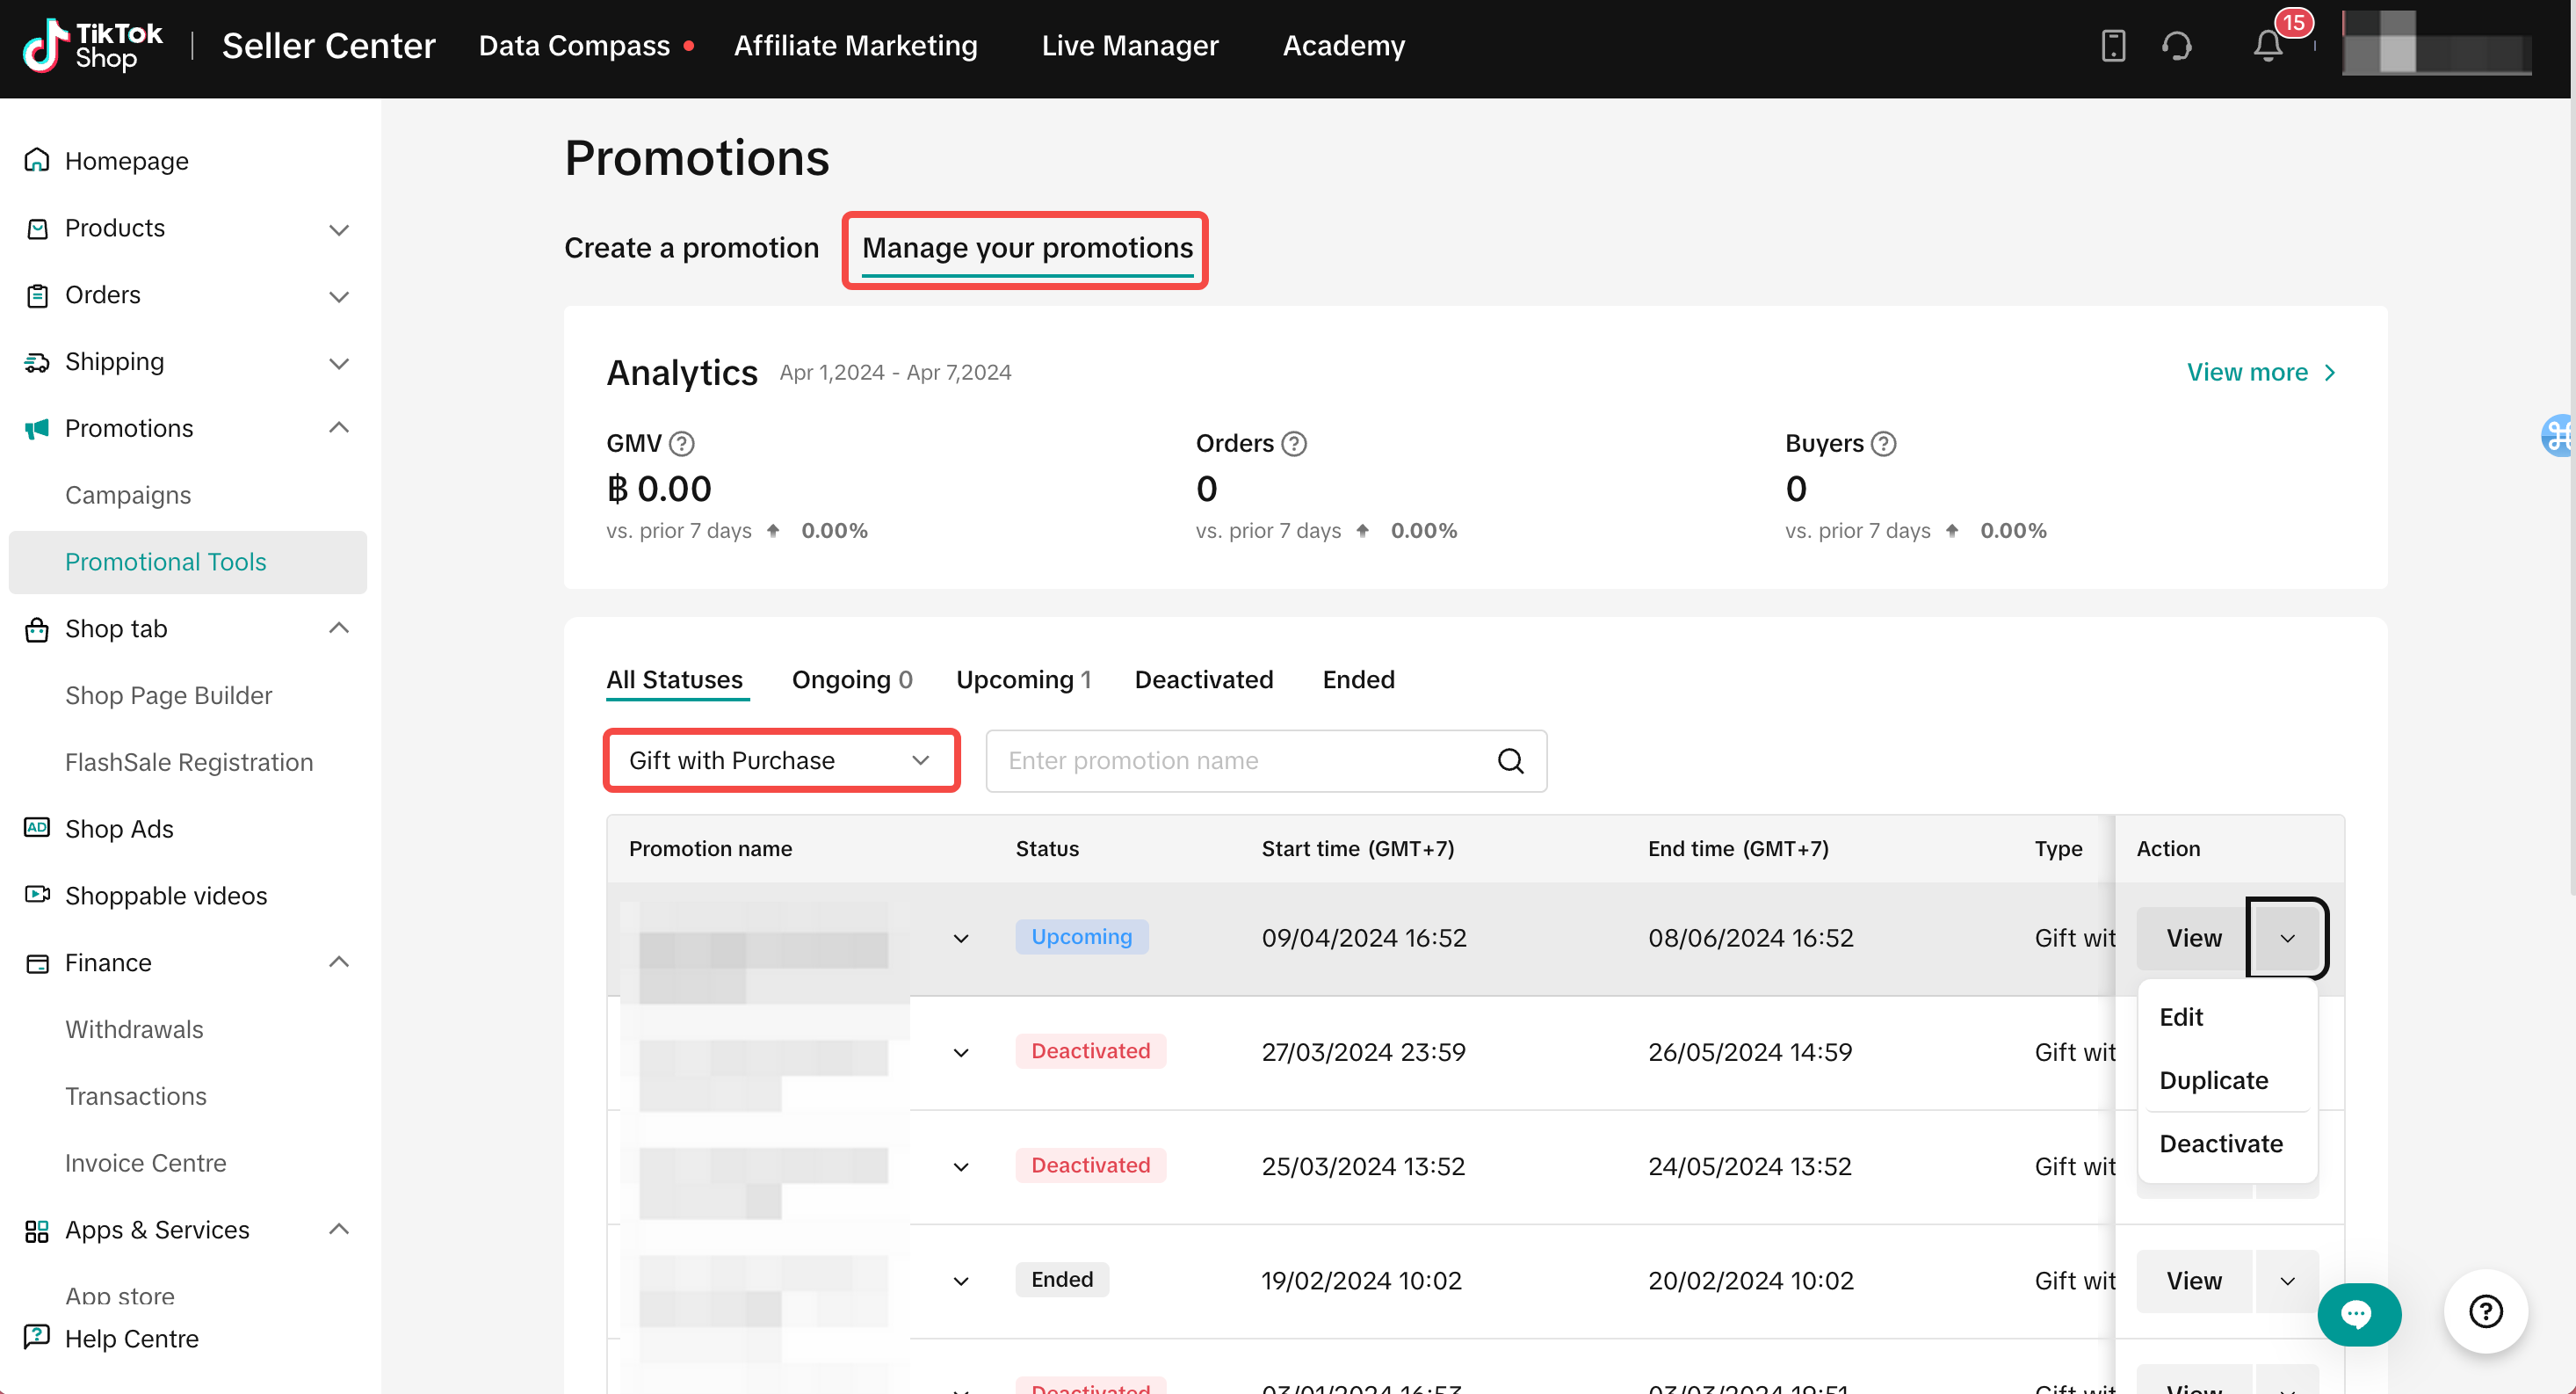Viewport: 2576px width, 1394px height.
Task: Click the Orders info question-mark icon
Action: [x=1294, y=443]
